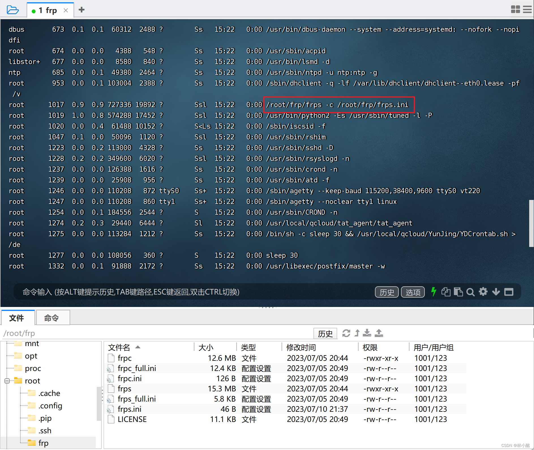Click '/usr/sbin/sshd -D' process line
Viewport: 534px width, 450px height.
300,148
